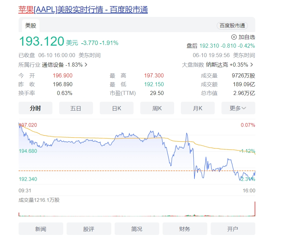Click the 加自选 label text
This screenshot has width=283, height=239.
click(247, 37)
